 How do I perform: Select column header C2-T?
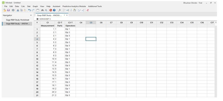click(60, 23)
